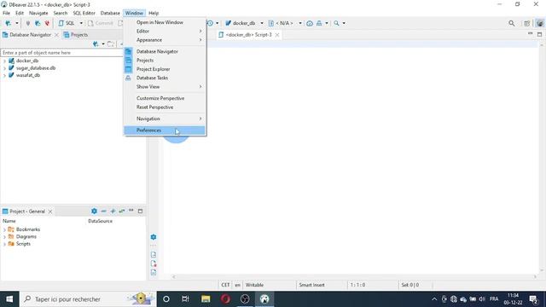546x307 pixels.
Task: Open the File menu
Action: [6, 13]
